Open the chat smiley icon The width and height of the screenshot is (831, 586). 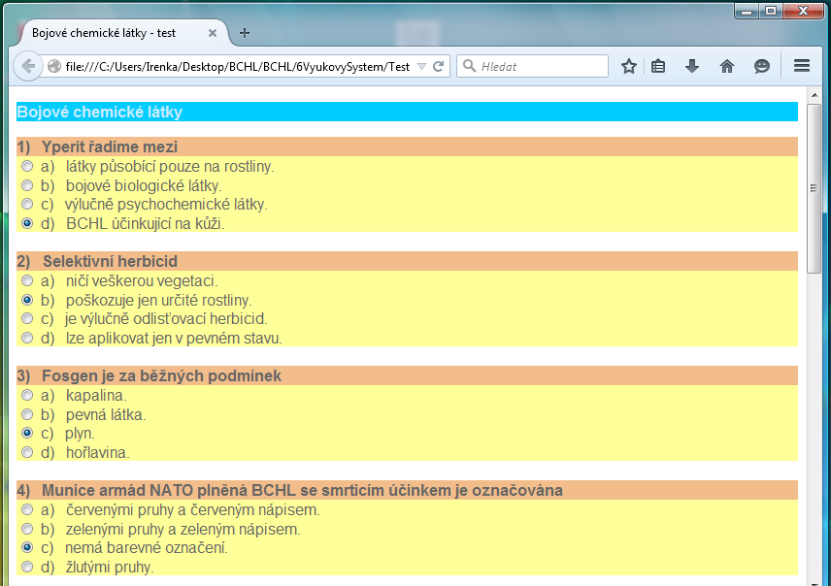[x=761, y=66]
